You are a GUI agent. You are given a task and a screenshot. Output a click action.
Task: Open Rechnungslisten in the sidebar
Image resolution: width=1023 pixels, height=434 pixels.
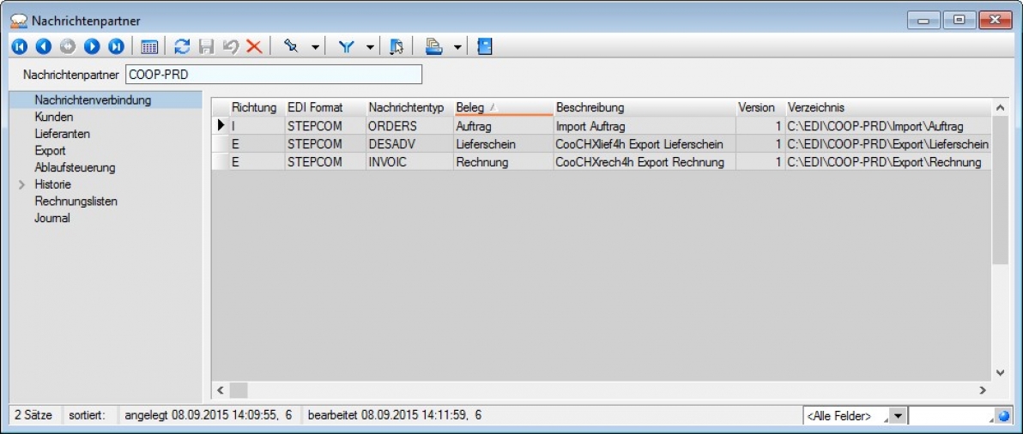76,202
